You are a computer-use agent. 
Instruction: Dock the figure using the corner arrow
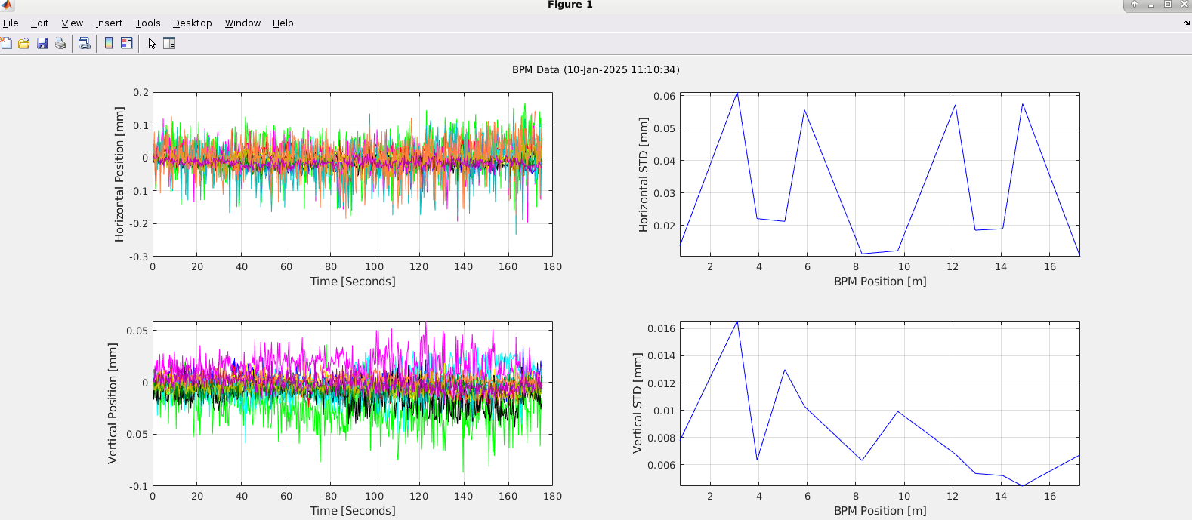pyautogui.click(x=1187, y=23)
